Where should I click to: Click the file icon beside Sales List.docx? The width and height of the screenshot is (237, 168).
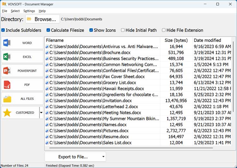[47, 143]
